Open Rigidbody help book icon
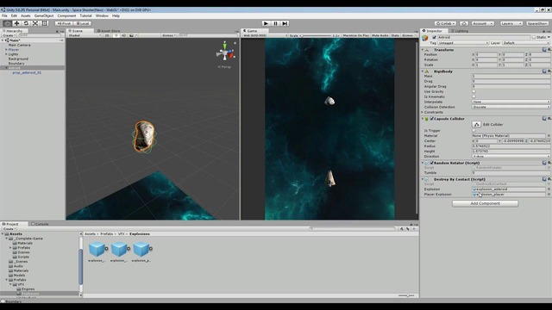Screen dimensions: 552x310 (x=544, y=71)
